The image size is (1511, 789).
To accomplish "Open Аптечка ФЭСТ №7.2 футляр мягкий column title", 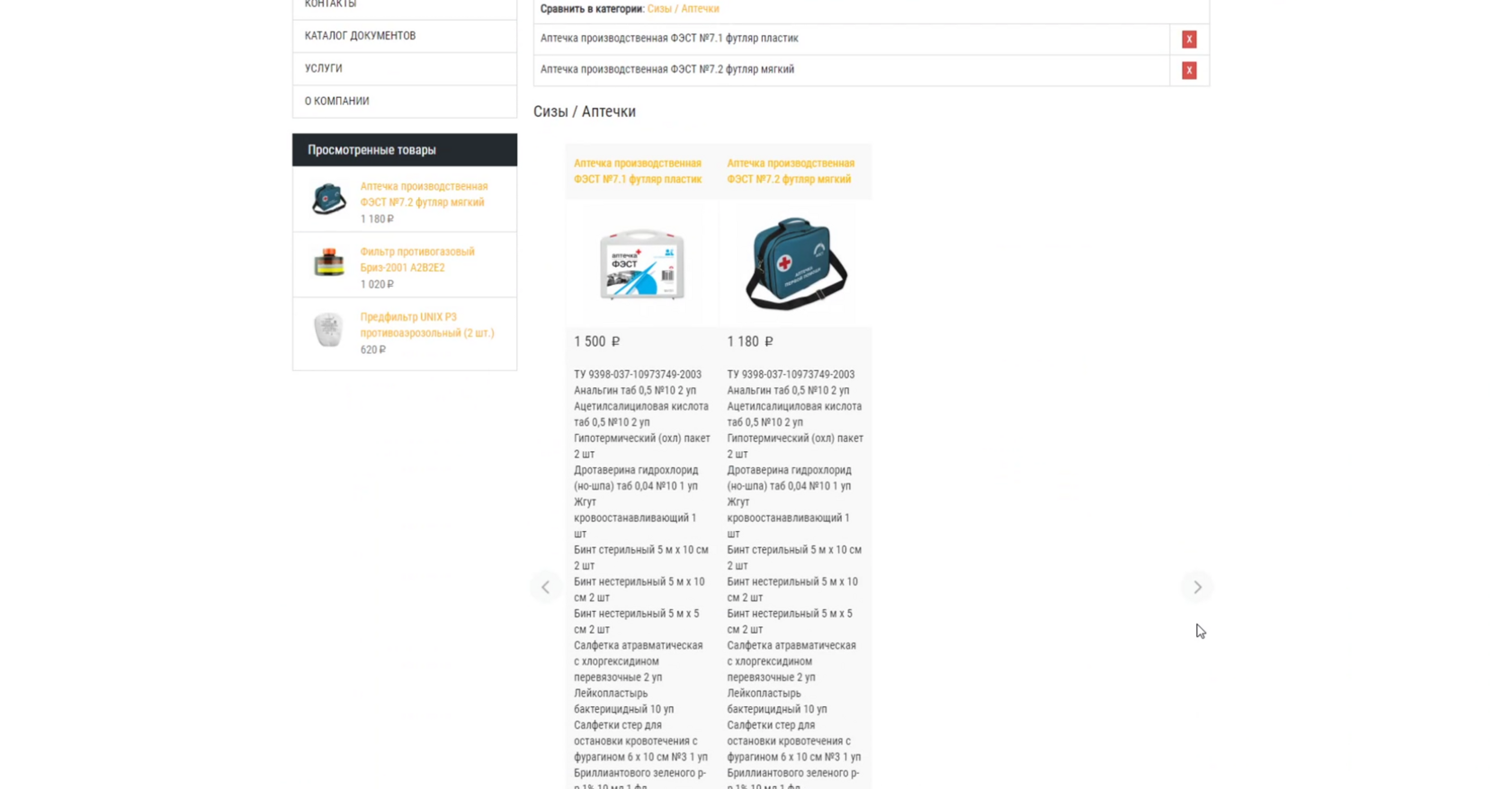I will [x=791, y=171].
